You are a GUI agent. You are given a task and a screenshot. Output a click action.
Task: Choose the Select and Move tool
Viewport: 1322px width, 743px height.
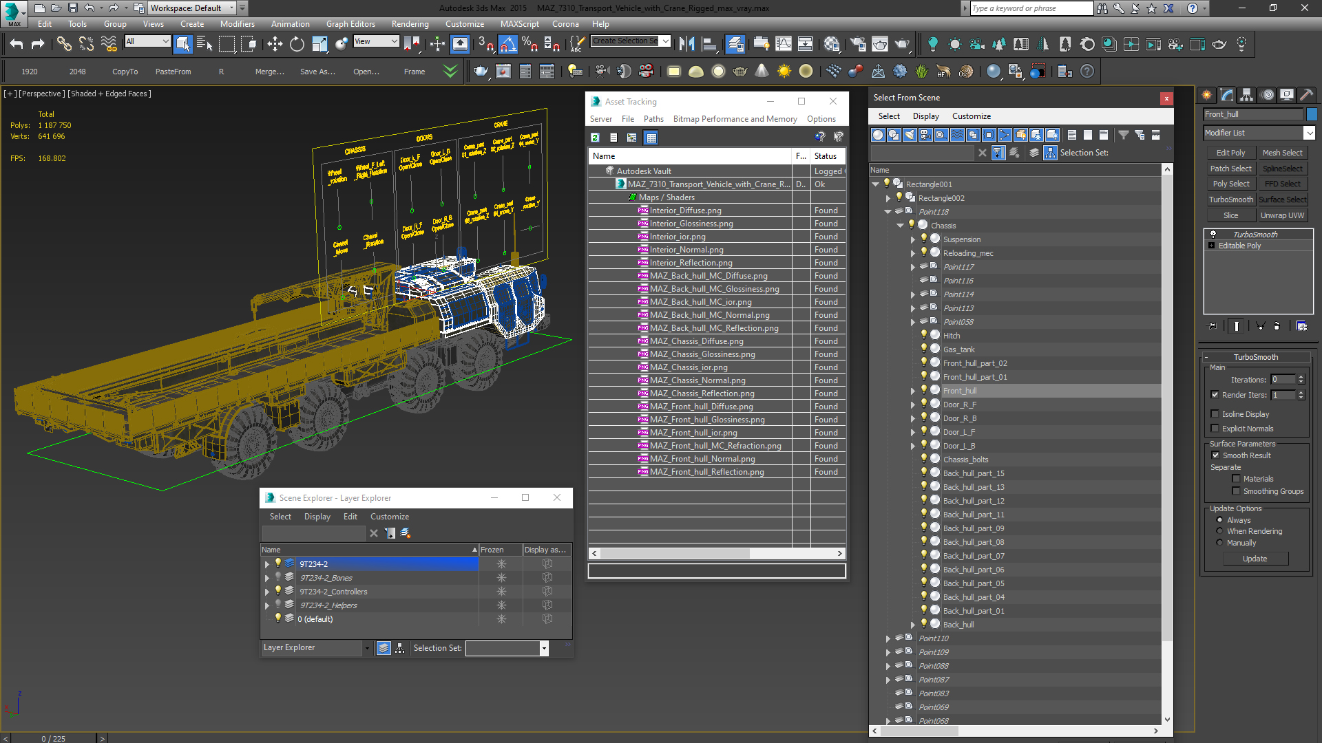click(275, 44)
